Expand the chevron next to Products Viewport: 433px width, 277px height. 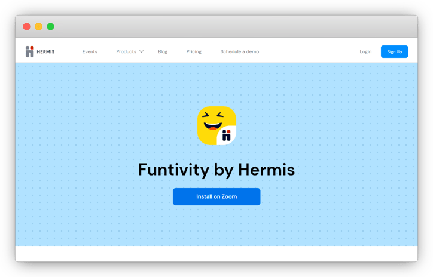[x=142, y=52]
